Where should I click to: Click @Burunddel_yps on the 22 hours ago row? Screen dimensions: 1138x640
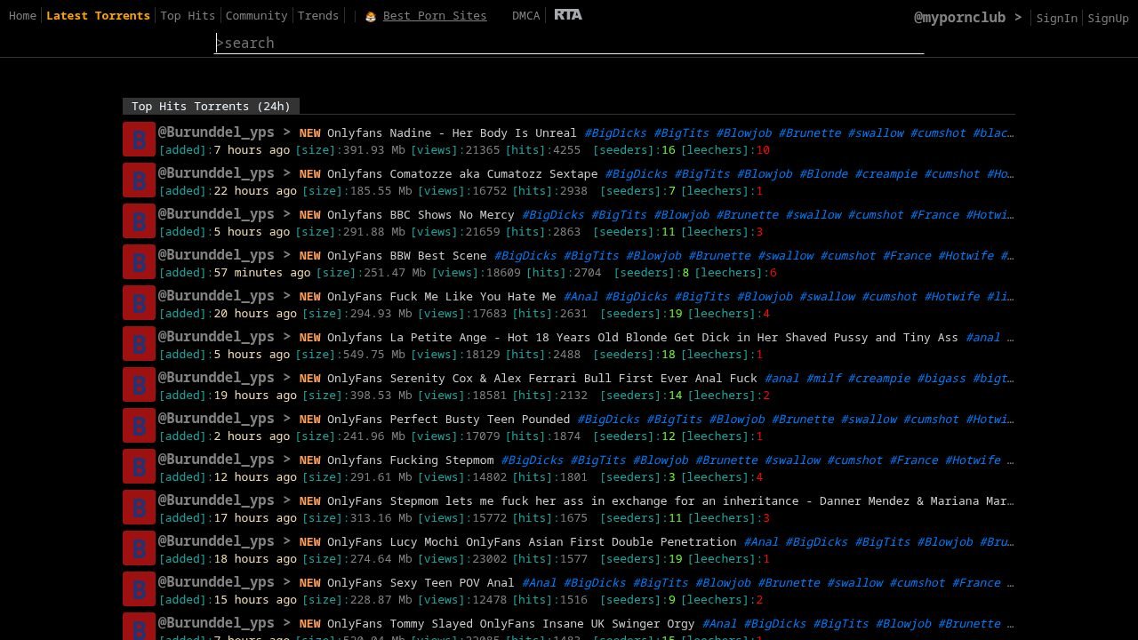point(216,173)
